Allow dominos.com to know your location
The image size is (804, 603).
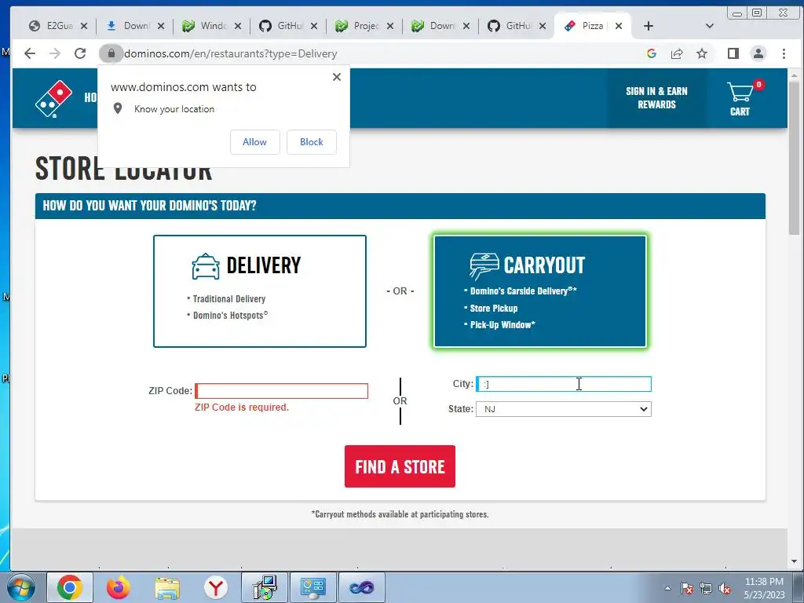(x=255, y=142)
